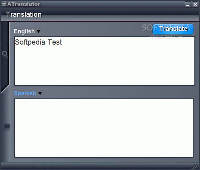Screen dimensions: 200x170
Task: Close the ATranslator window
Action: [x=195, y=4]
